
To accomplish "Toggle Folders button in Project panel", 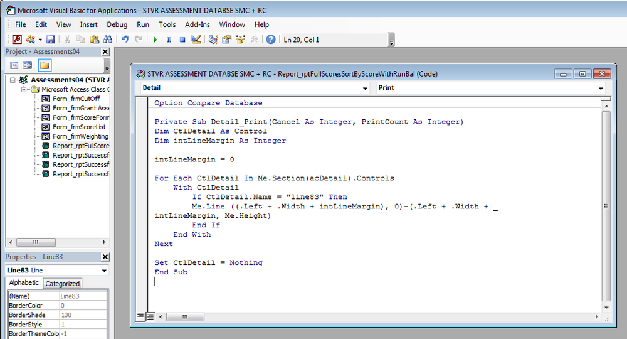I will 45,65.
